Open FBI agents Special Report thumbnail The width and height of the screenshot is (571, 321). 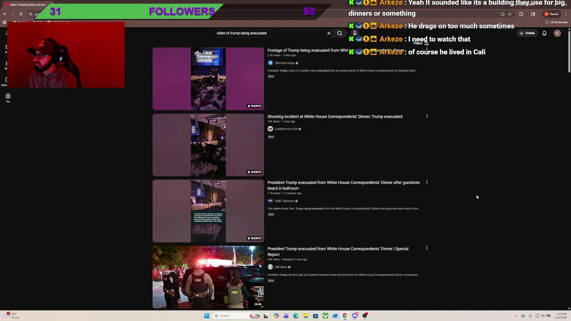[x=208, y=277]
